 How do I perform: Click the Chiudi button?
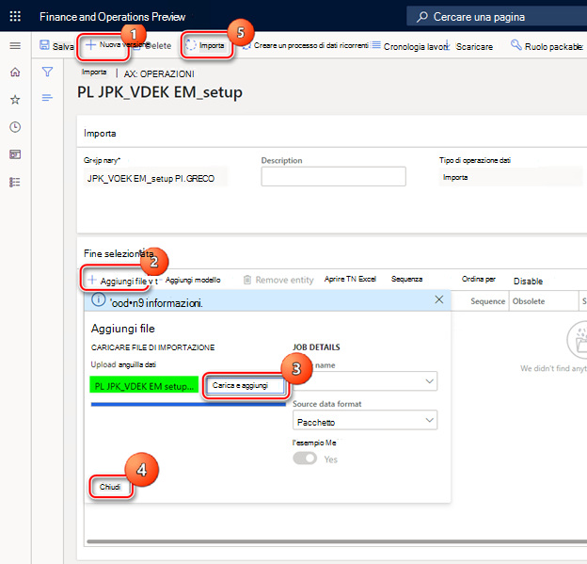point(110,487)
